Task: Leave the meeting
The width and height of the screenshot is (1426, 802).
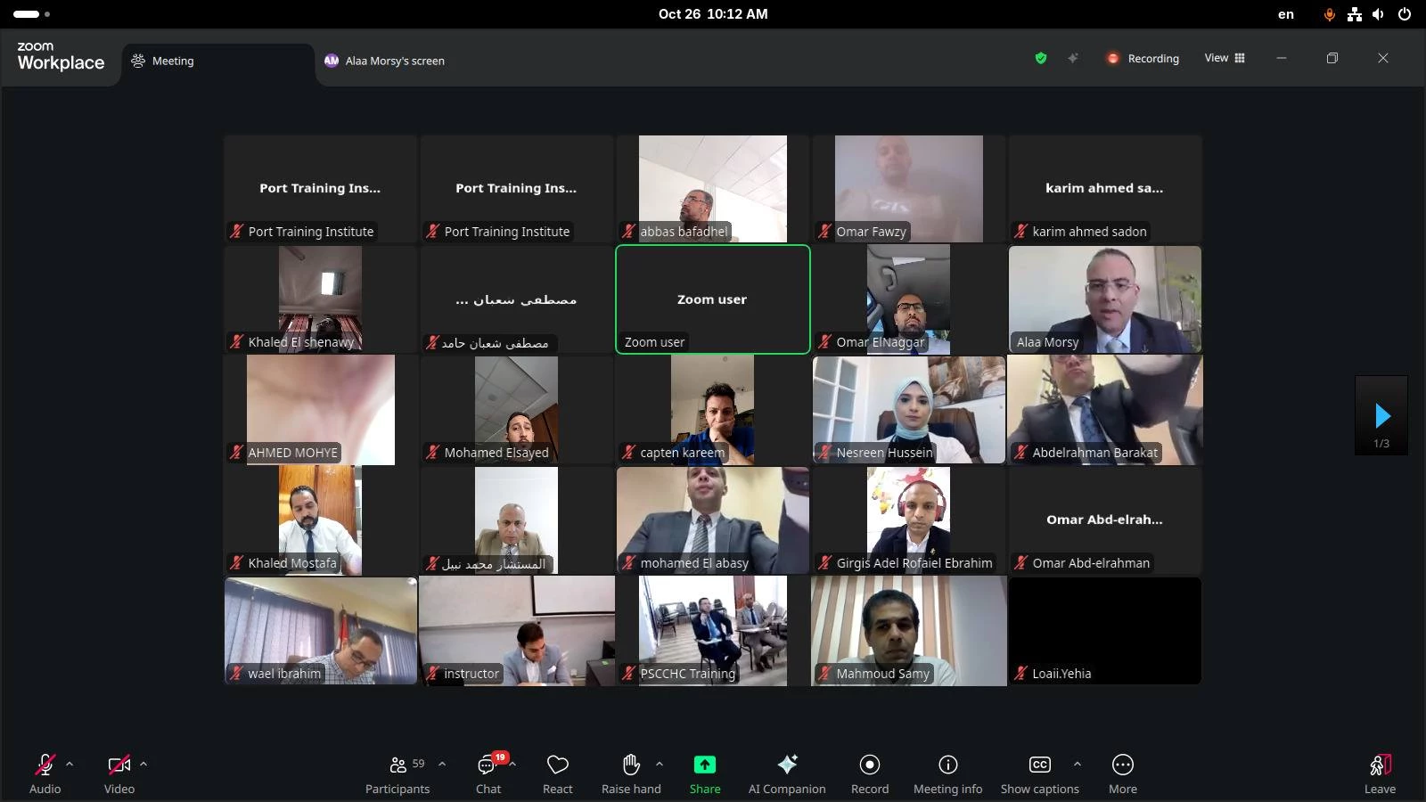Action: tap(1380, 773)
